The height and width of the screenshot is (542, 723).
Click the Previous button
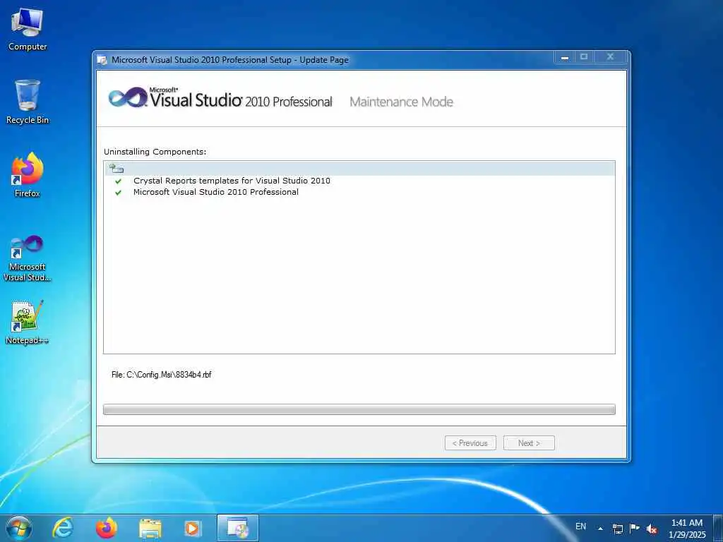[470, 443]
